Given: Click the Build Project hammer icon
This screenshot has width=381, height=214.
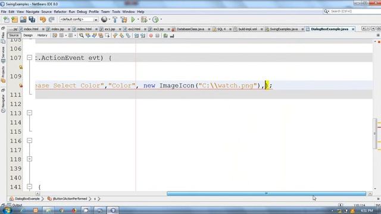Looking at the screenshot, I should [x=115, y=20].
